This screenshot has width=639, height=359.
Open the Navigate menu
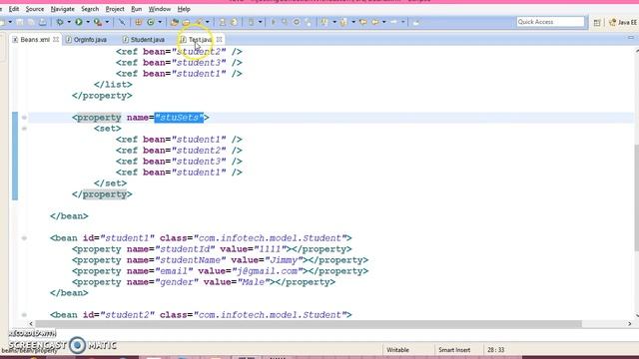click(x=62, y=9)
